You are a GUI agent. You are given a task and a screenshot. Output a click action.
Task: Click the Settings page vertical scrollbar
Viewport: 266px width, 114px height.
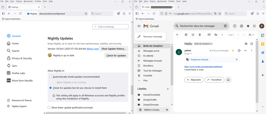click(132, 90)
